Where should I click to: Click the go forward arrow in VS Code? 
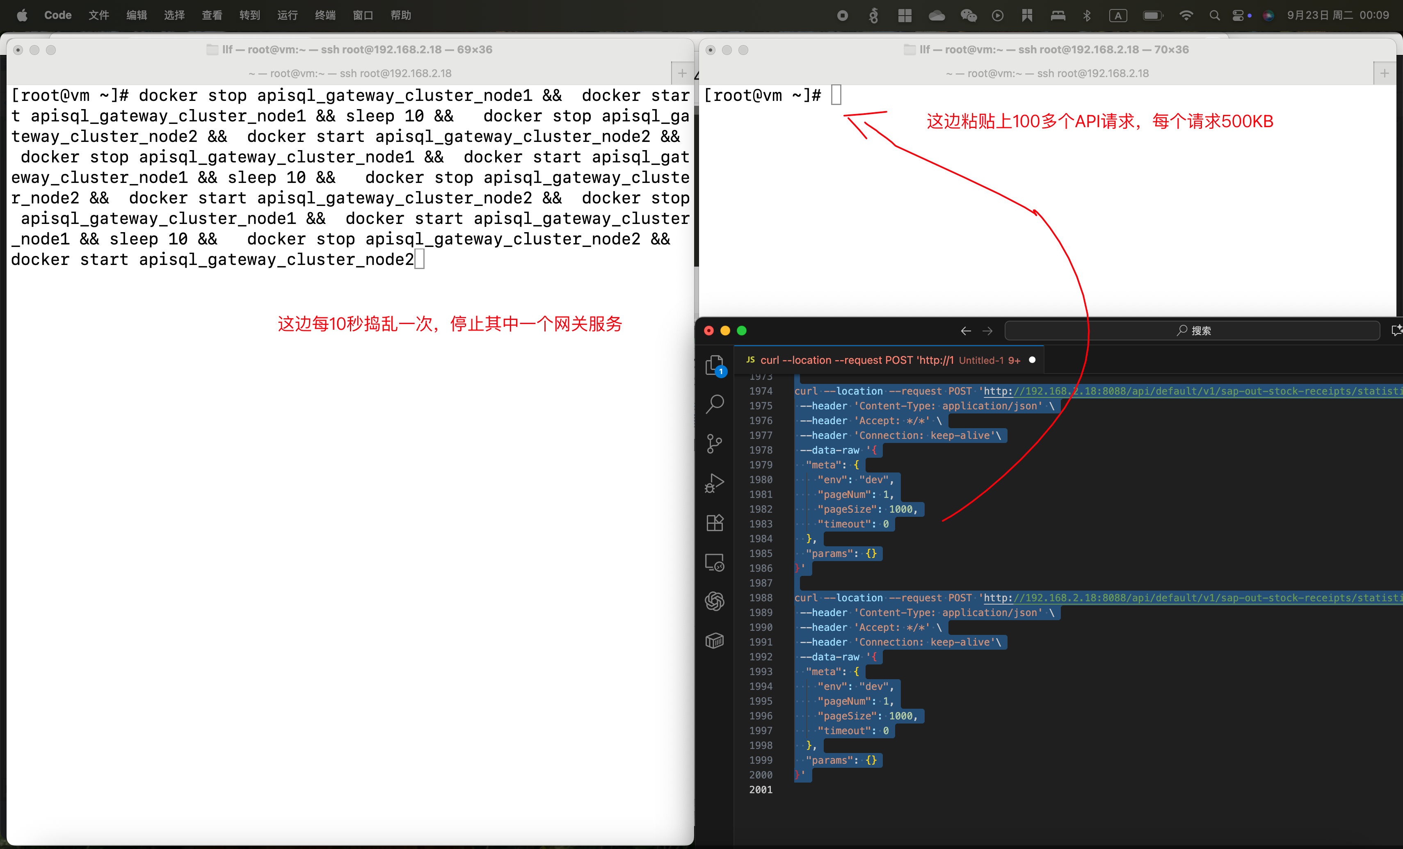click(x=987, y=331)
